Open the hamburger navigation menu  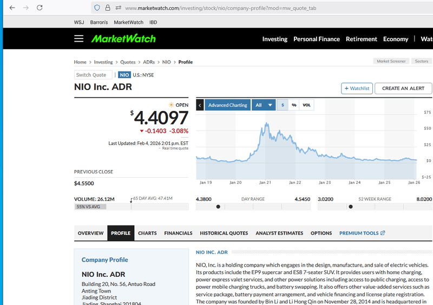(x=78, y=38)
